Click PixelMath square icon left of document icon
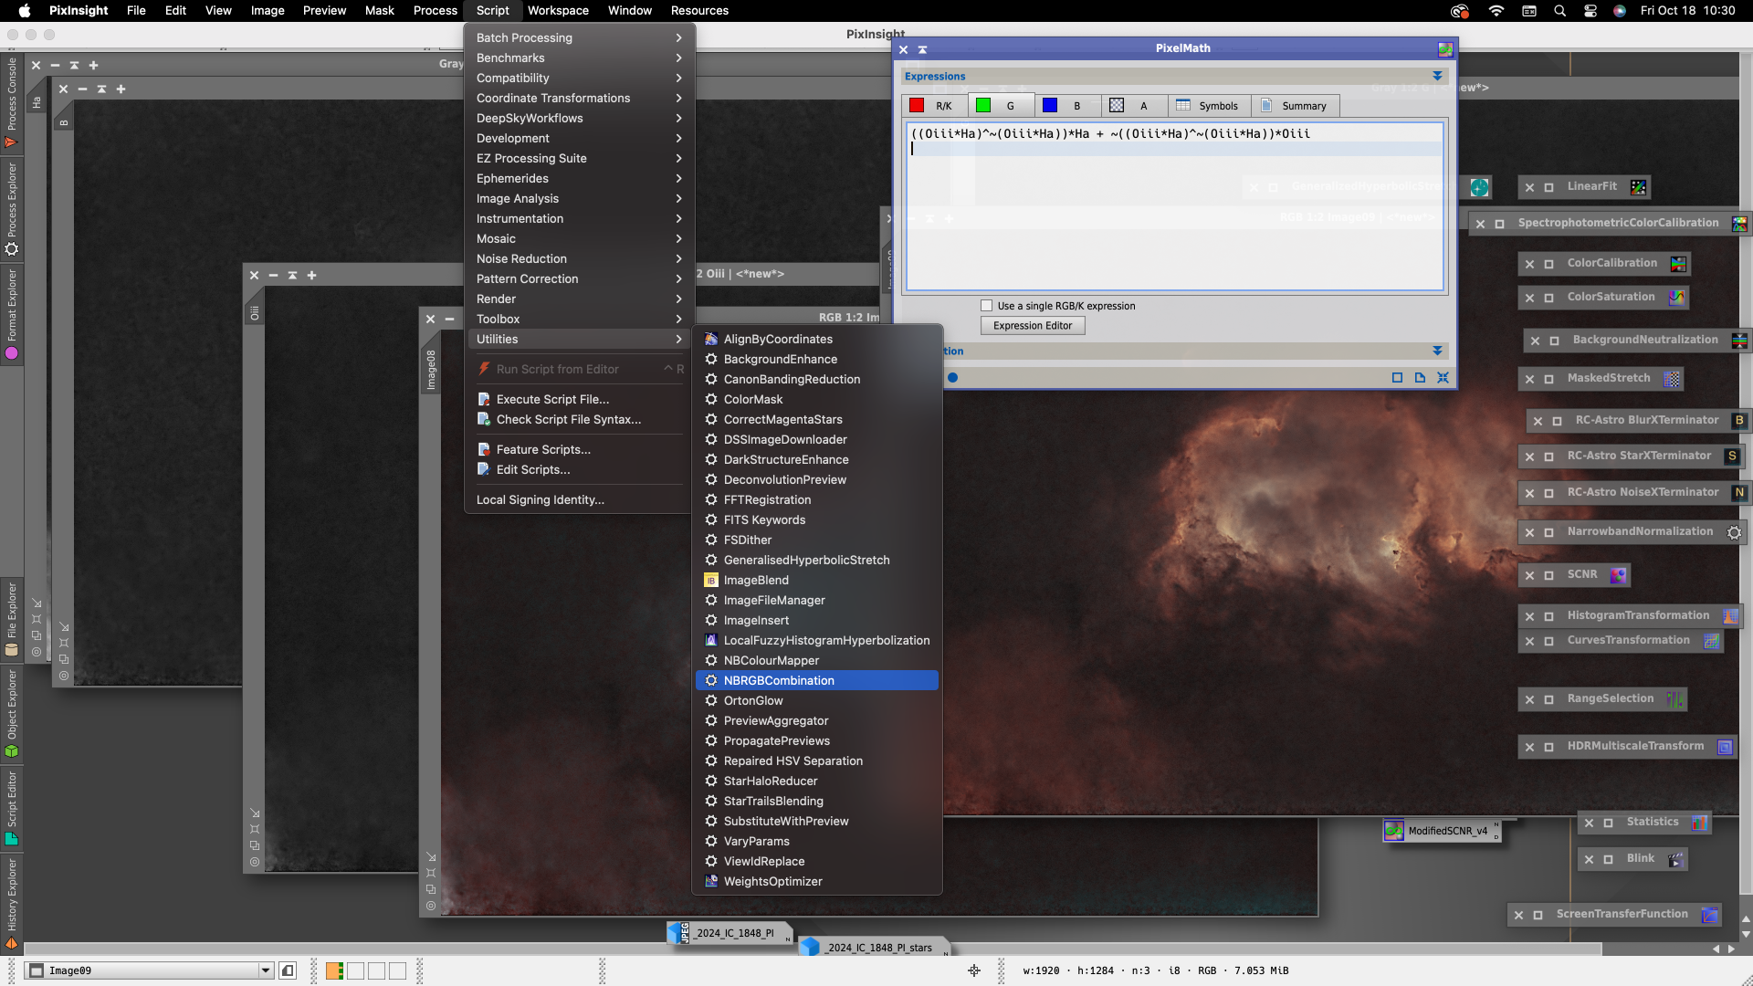1753x986 pixels. pyautogui.click(x=1397, y=378)
